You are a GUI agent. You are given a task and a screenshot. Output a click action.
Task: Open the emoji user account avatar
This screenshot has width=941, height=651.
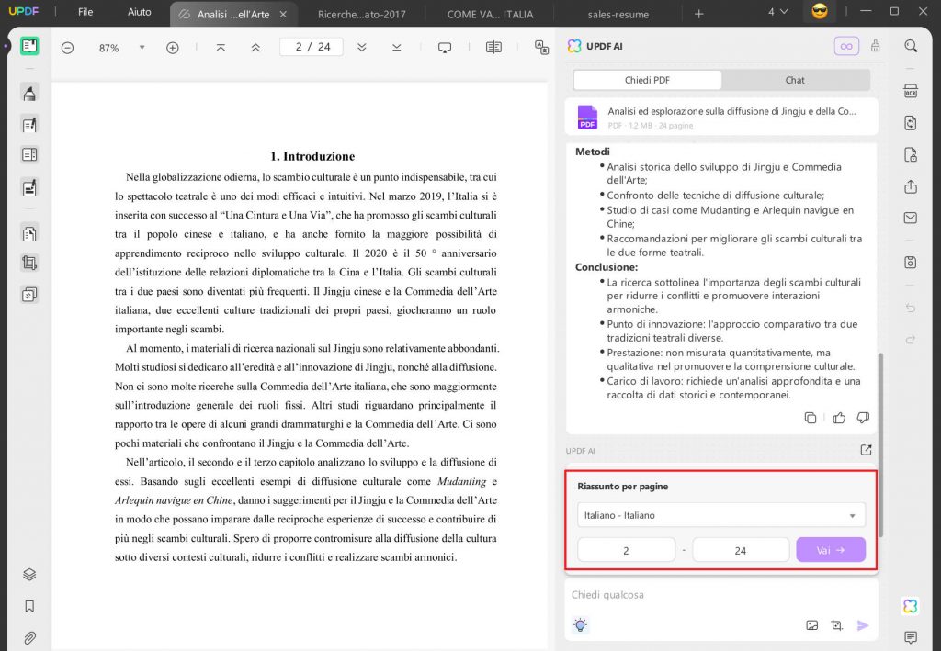tap(819, 11)
